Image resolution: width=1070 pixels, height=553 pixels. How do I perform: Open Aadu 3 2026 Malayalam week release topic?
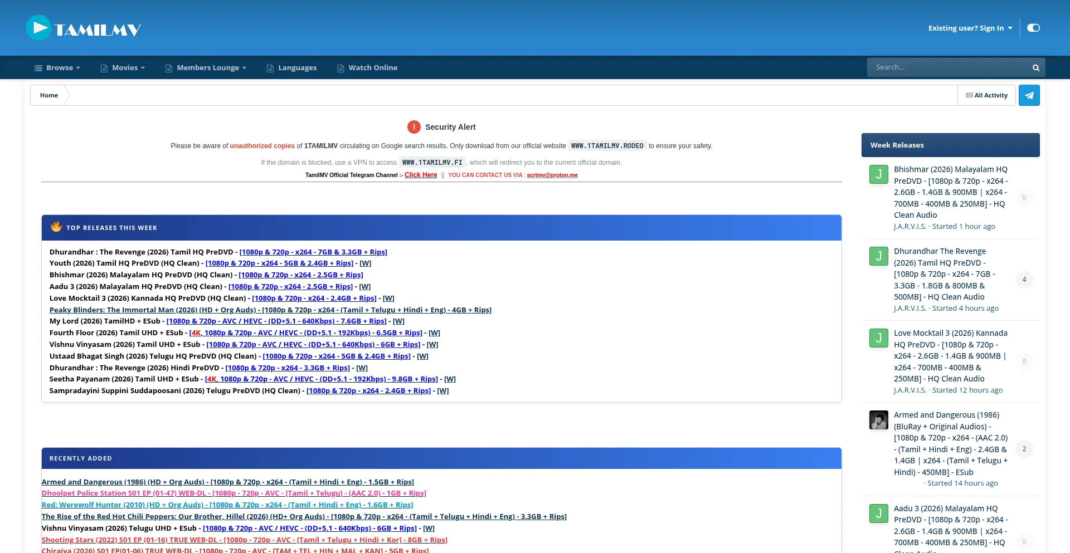[x=951, y=528]
